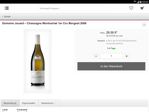Add wine to favorites with small heart
The height and width of the screenshot is (112, 149).
click(x=144, y=25)
